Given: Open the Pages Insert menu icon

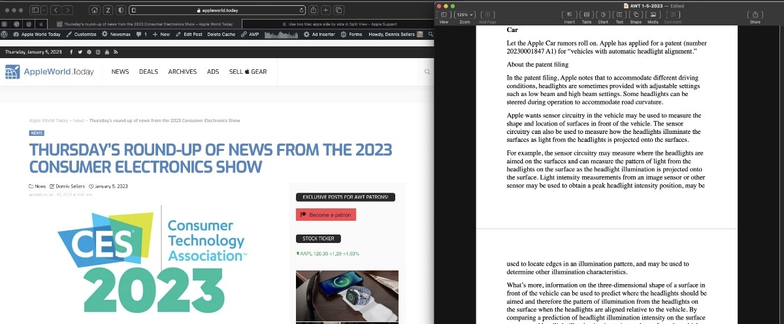Looking at the screenshot, I should pos(569,14).
